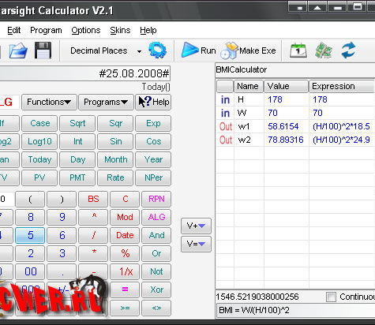Click the Xor operator button

[156, 290]
